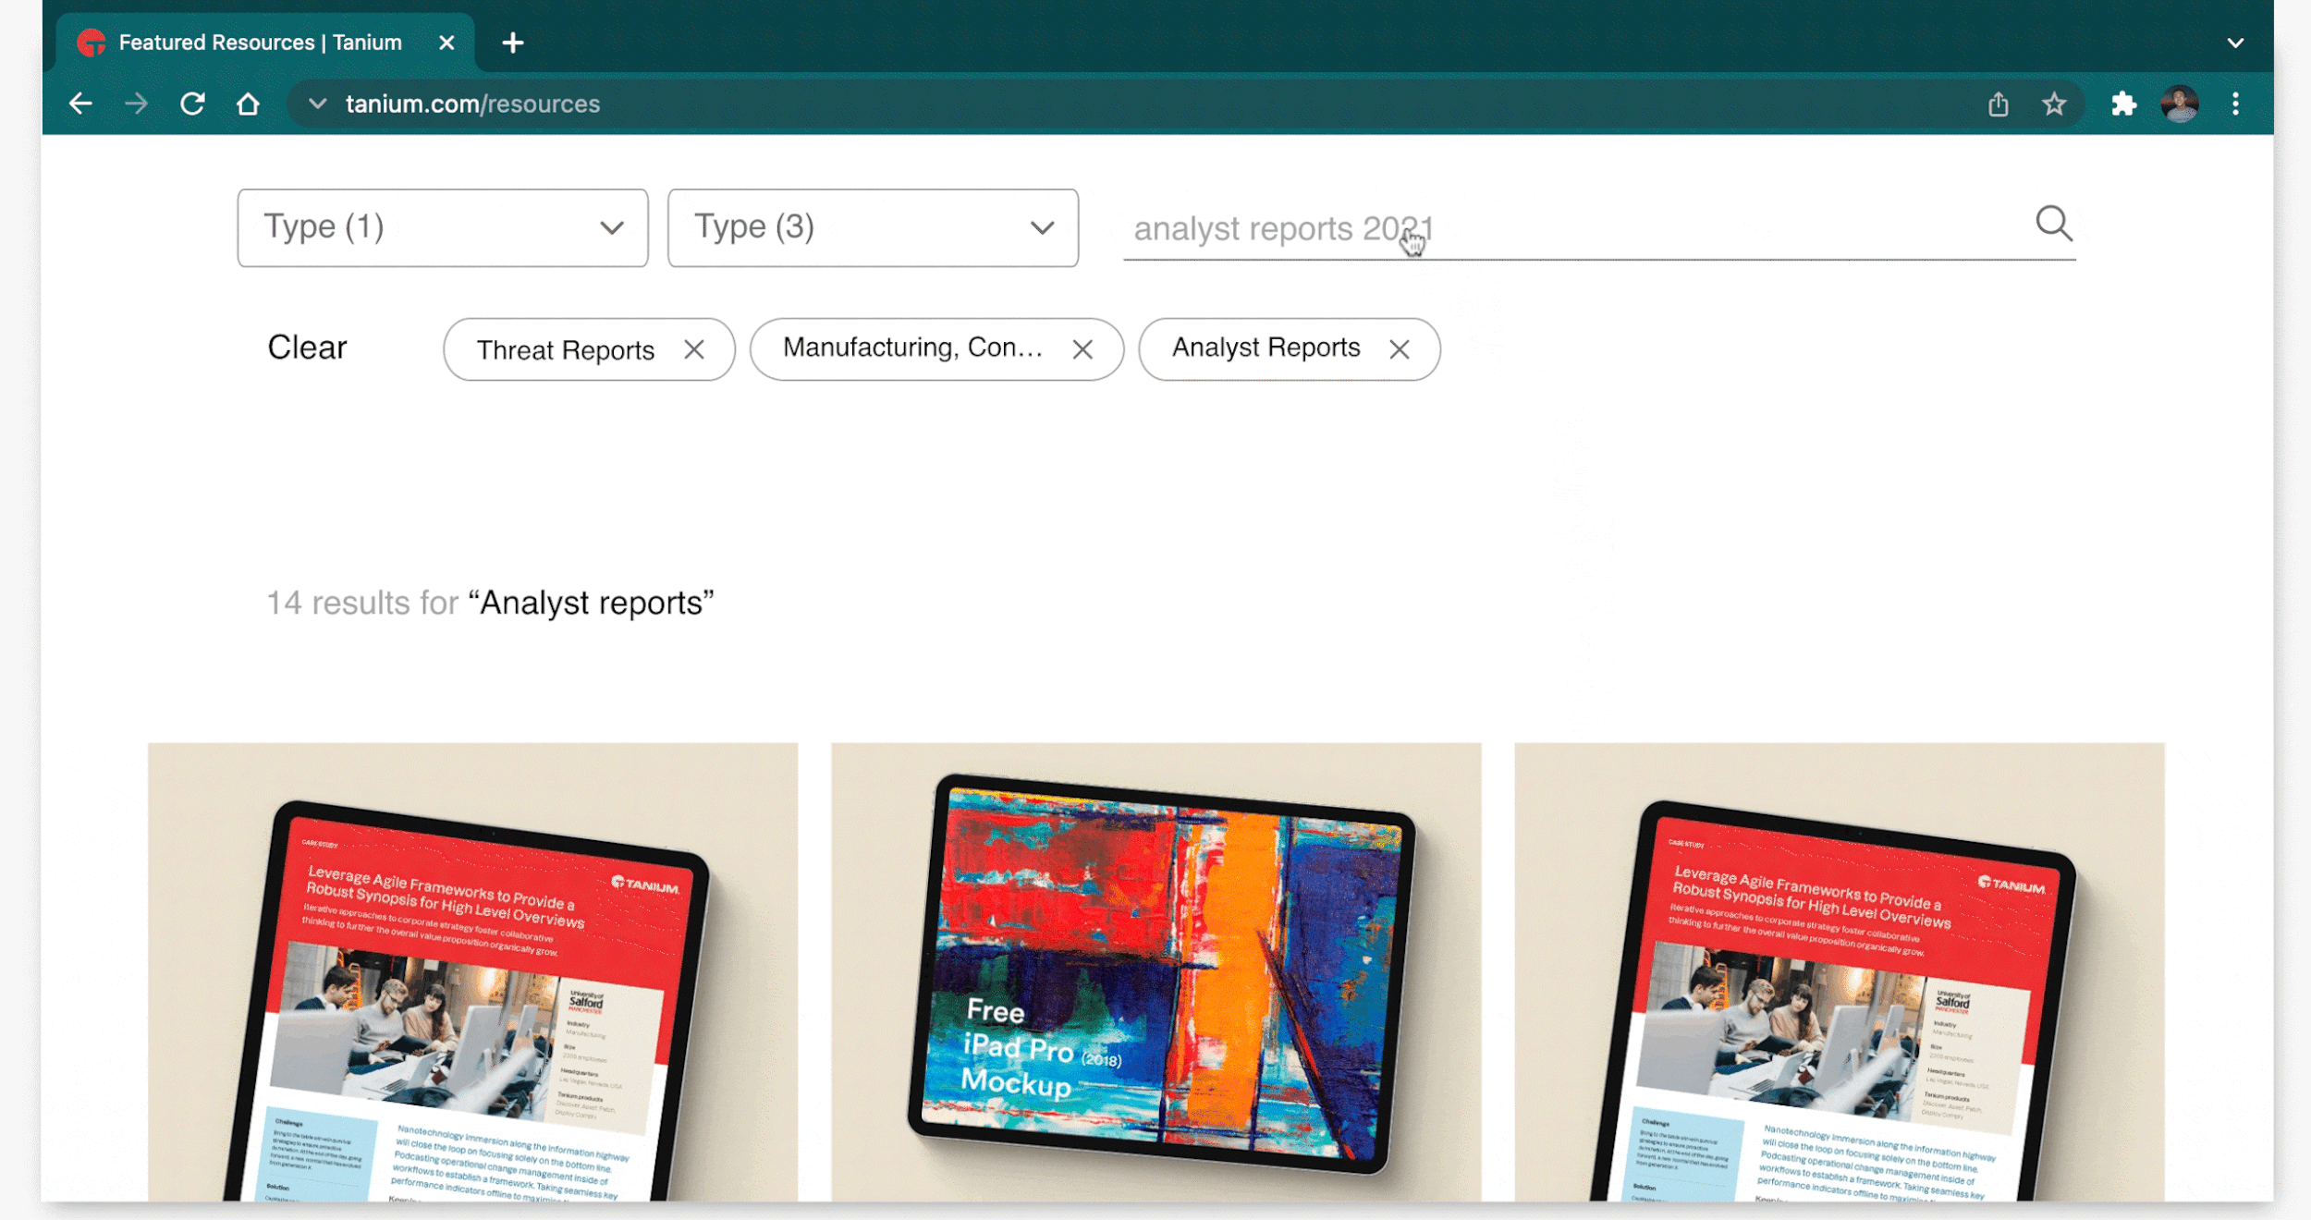Click the search magnifier icon
This screenshot has height=1220, width=2311.
(x=2053, y=224)
